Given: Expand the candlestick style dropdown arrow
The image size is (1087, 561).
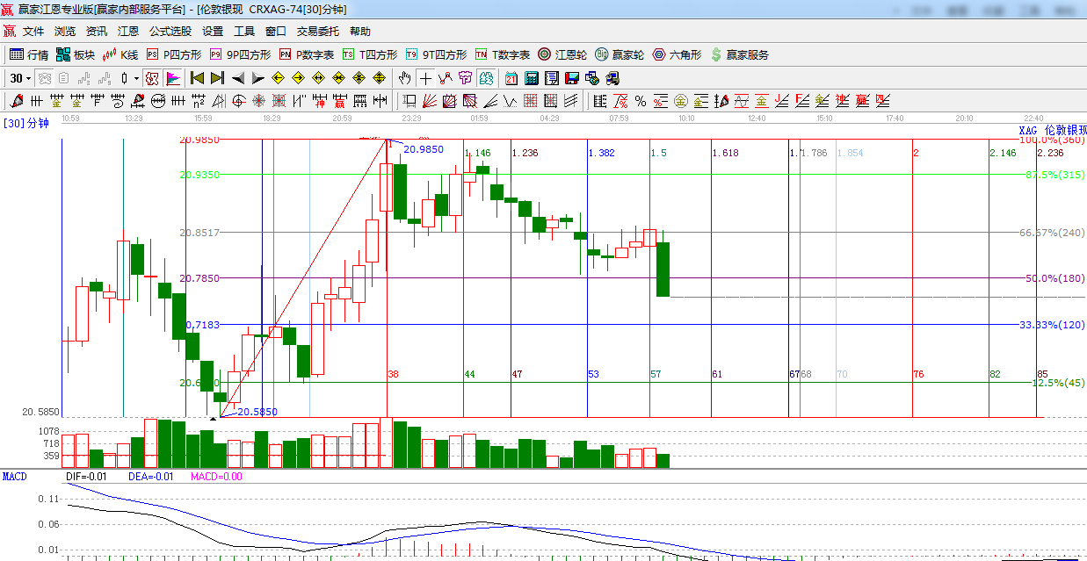Looking at the screenshot, I should [137, 78].
